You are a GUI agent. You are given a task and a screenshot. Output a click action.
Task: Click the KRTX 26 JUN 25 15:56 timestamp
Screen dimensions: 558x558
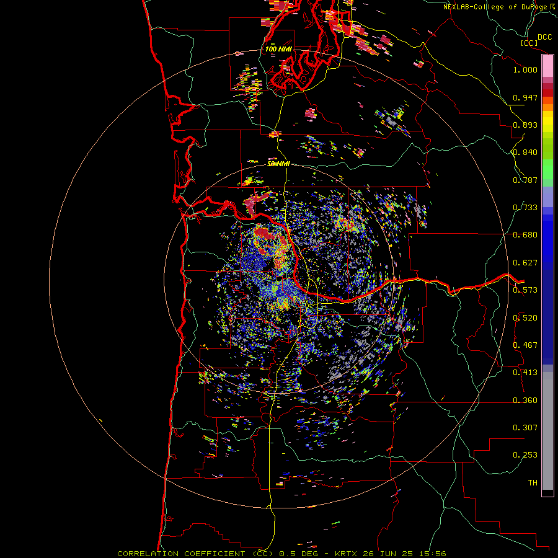coord(391,554)
